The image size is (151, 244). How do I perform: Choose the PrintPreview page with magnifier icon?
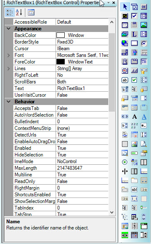click(x=144, y=144)
